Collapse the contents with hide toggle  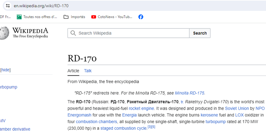(6, 70)
